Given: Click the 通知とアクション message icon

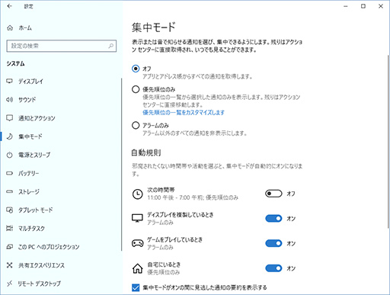Looking at the screenshot, I should point(9,118).
